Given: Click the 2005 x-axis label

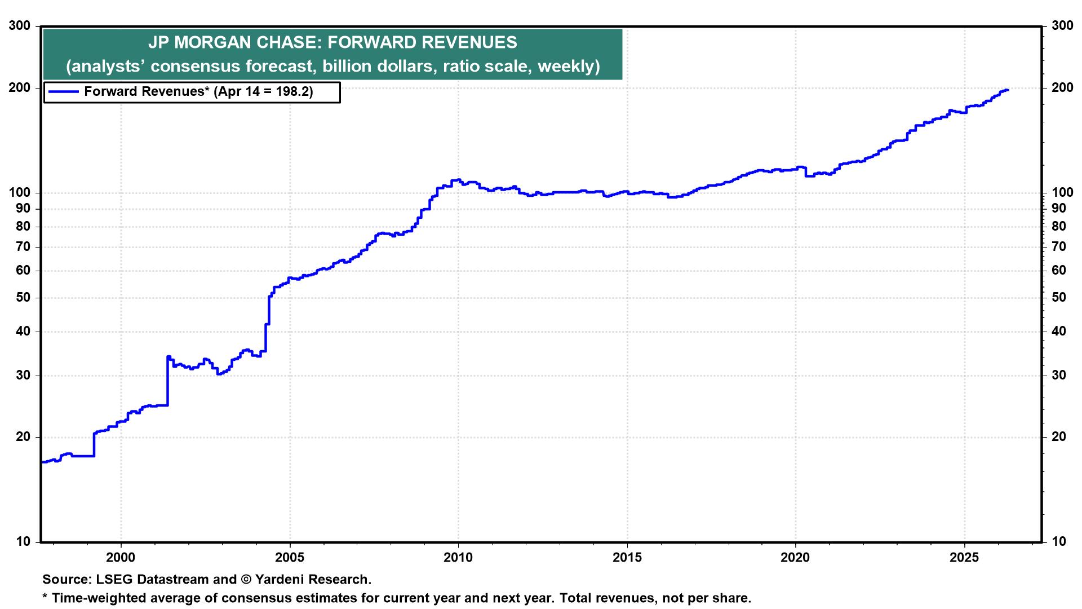Looking at the screenshot, I should click(289, 558).
